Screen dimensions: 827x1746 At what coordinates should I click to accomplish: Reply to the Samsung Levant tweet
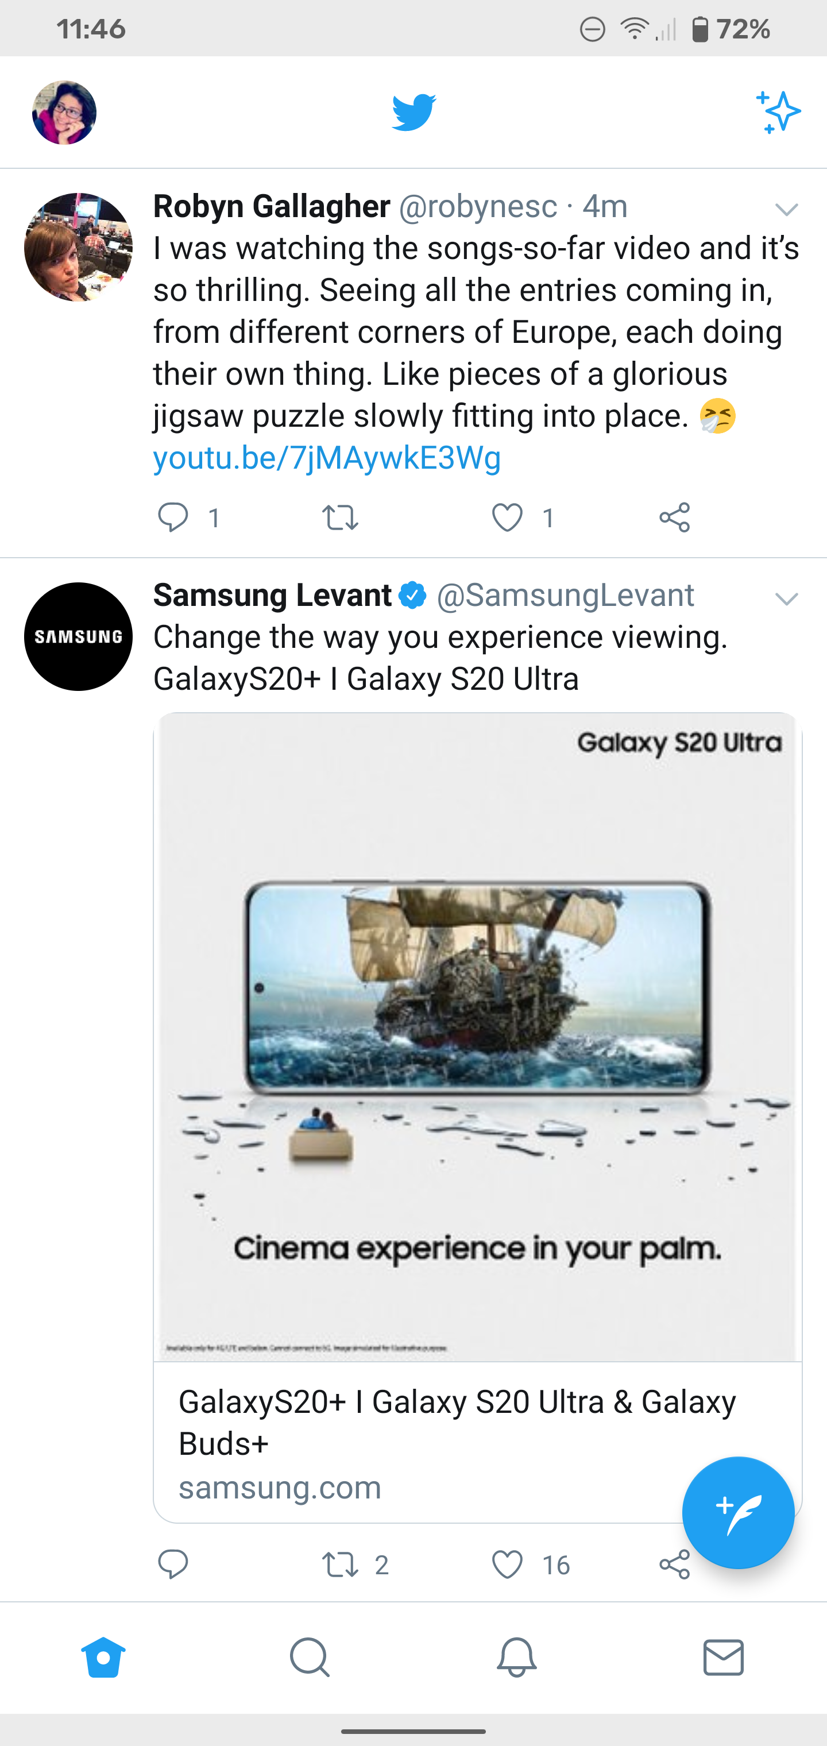coord(173,1565)
